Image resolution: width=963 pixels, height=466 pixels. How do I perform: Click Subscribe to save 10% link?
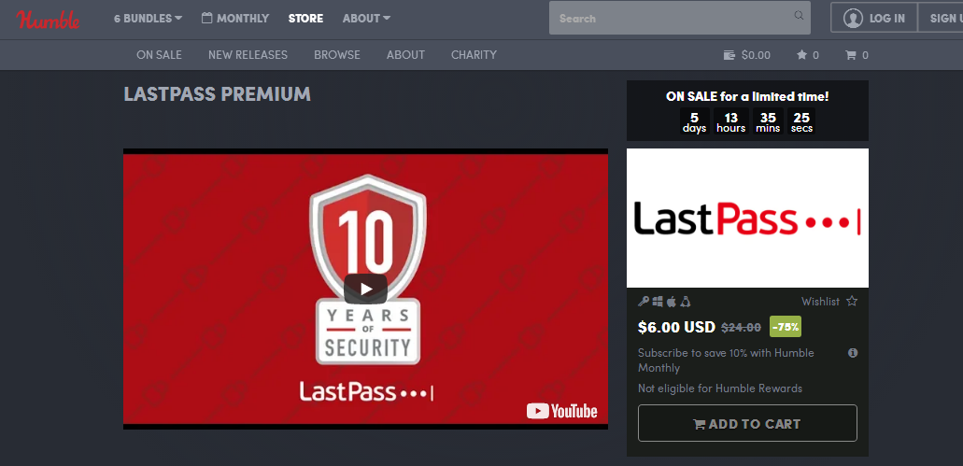[x=726, y=360]
